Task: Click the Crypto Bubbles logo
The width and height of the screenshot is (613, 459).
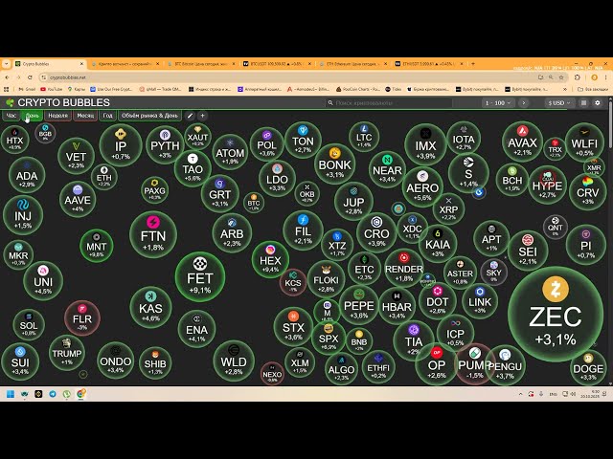Action: click(x=57, y=102)
